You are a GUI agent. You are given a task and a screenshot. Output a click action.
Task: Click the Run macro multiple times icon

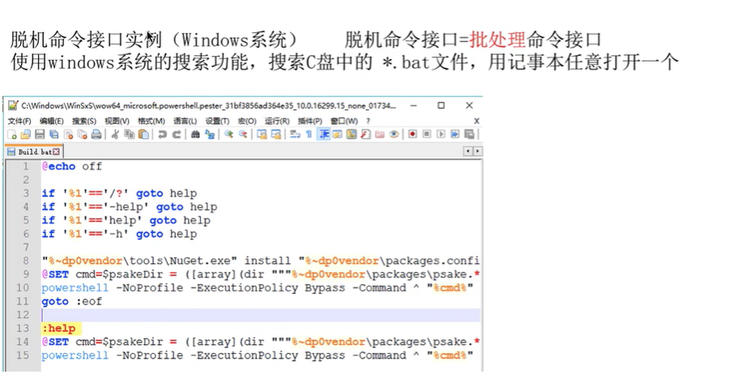tap(455, 134)
